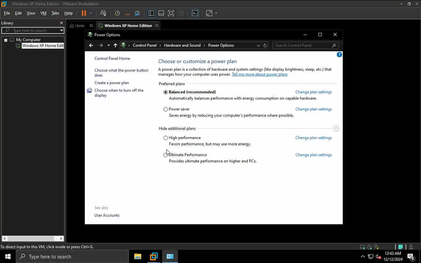Open Choose when to turn off the display
The height and width of the screenshot is (263, 421).
[119, 93]
